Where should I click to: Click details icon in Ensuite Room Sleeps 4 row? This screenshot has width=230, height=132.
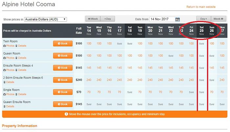(16, 70)
